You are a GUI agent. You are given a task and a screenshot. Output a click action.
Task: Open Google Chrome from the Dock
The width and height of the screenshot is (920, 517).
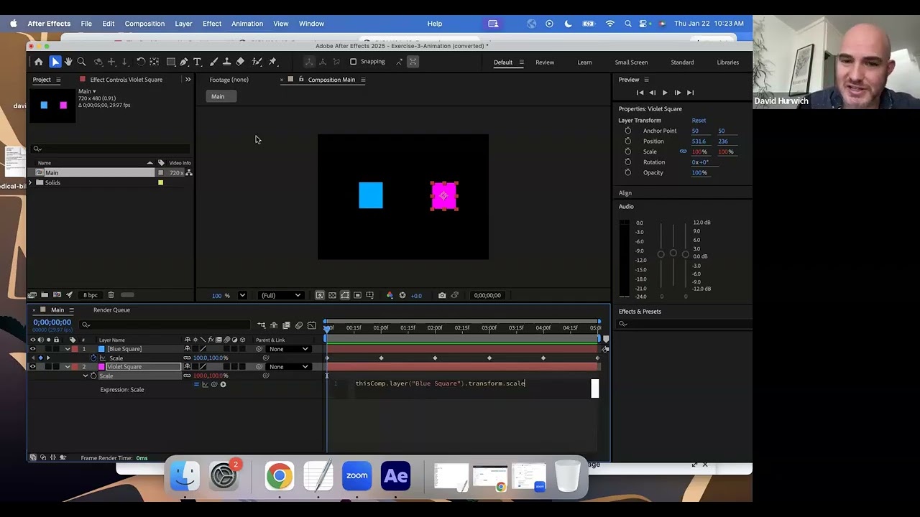pos(280,476)
